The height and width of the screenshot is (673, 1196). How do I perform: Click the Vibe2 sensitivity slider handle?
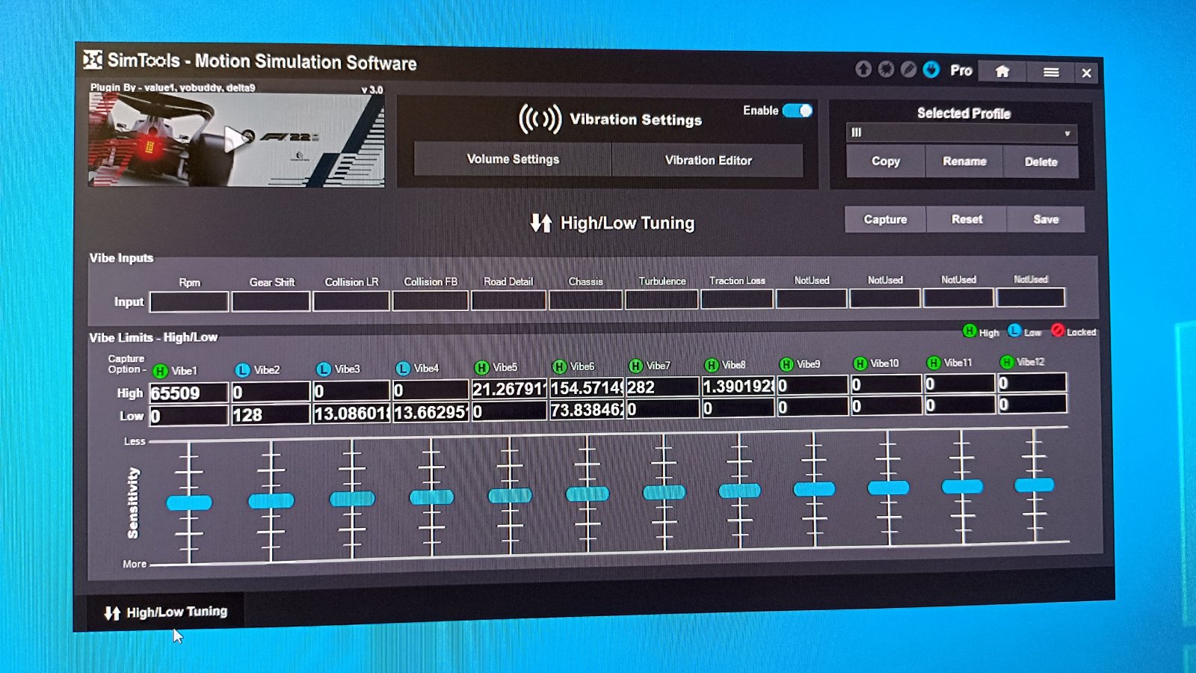pyautogui.click(x=271, y=501)
